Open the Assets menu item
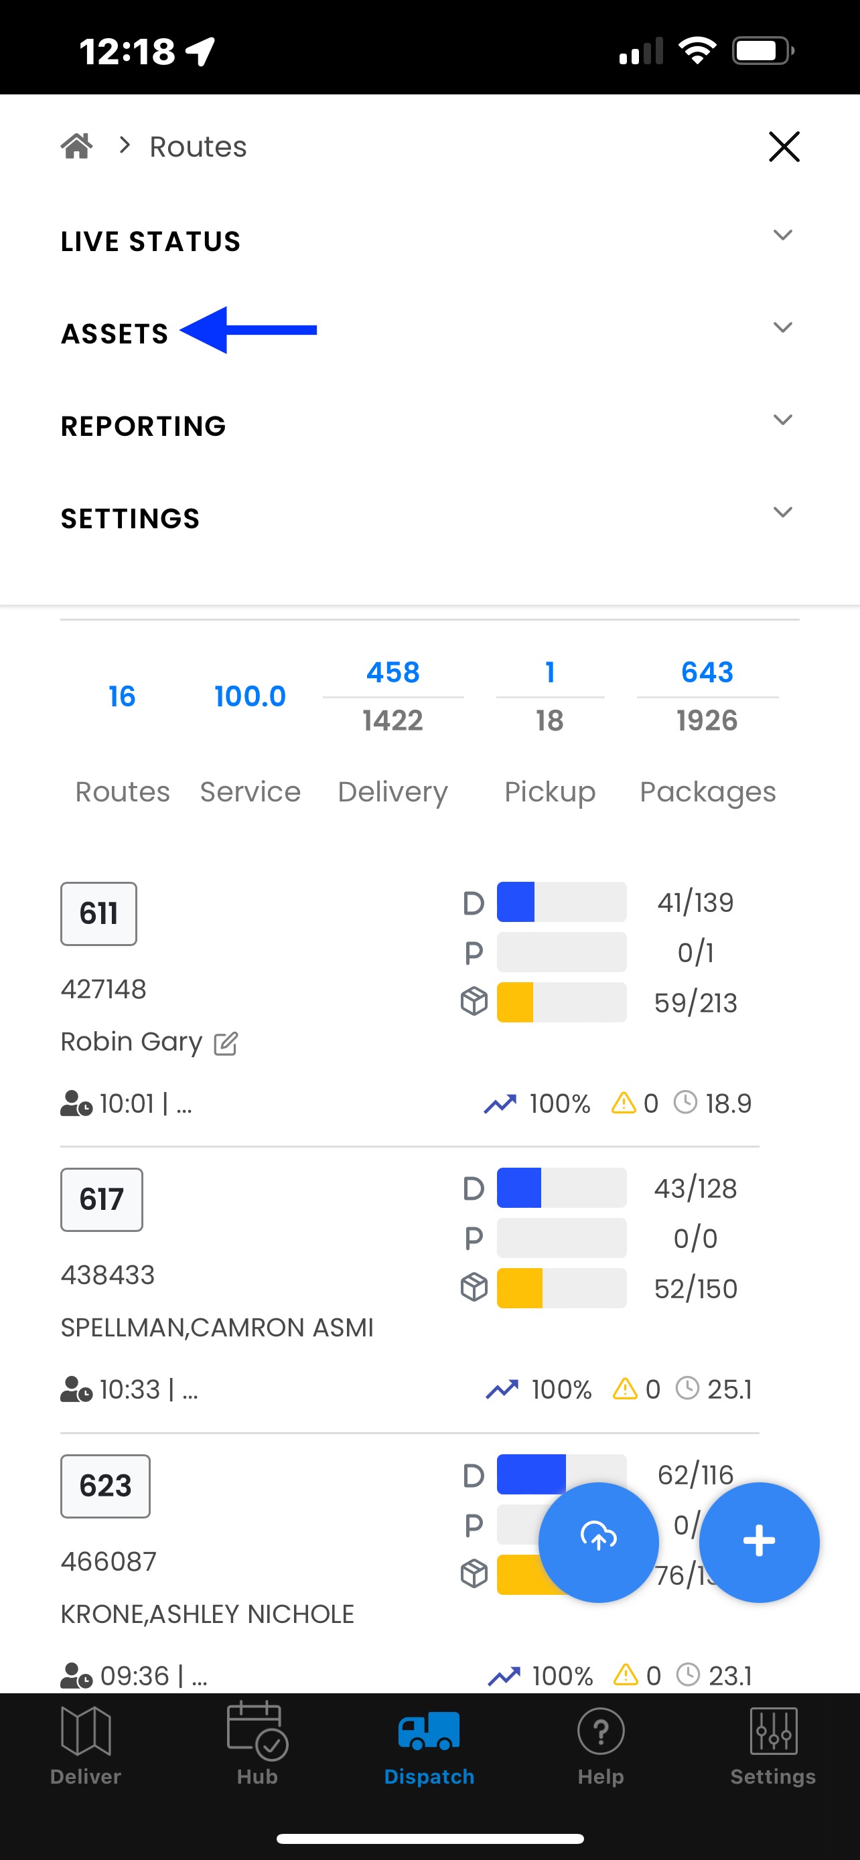 pyautogui.click(x=115, y=334)
